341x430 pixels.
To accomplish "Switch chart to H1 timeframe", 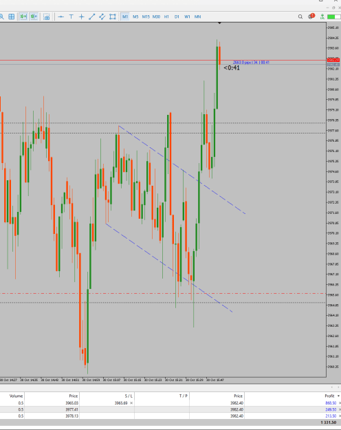I will [166, 17].
